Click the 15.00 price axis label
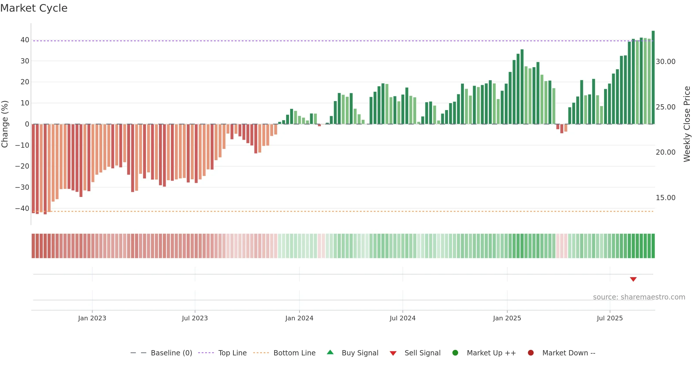This screenshot has width=695, height=391. click(x=665, y=198)
